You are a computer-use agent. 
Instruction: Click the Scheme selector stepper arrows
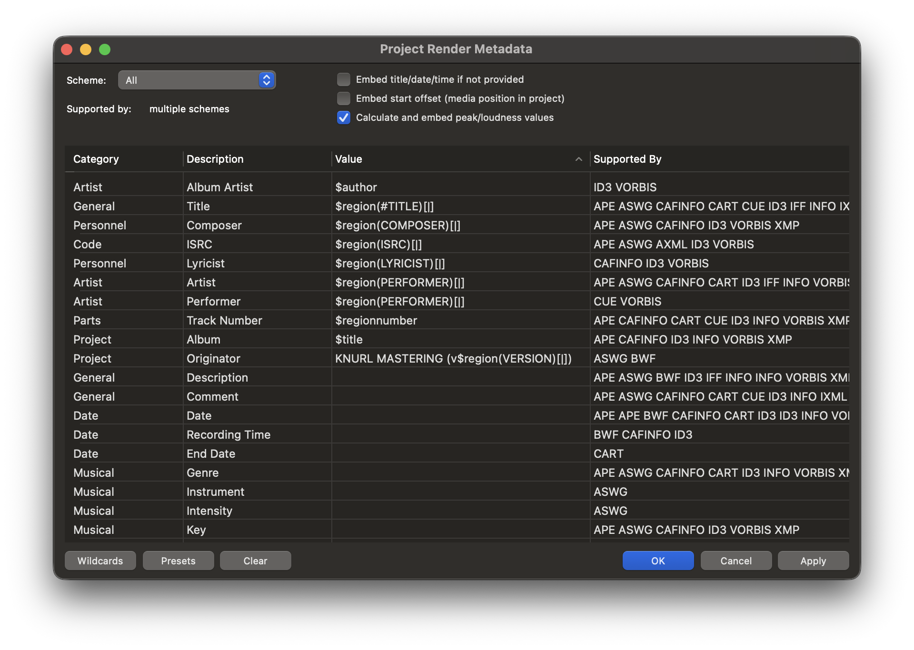click(x=267, y=80)
